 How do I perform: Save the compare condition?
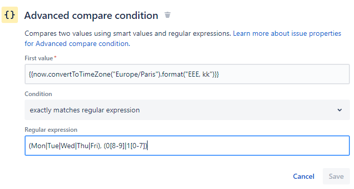tap(336, 176)
